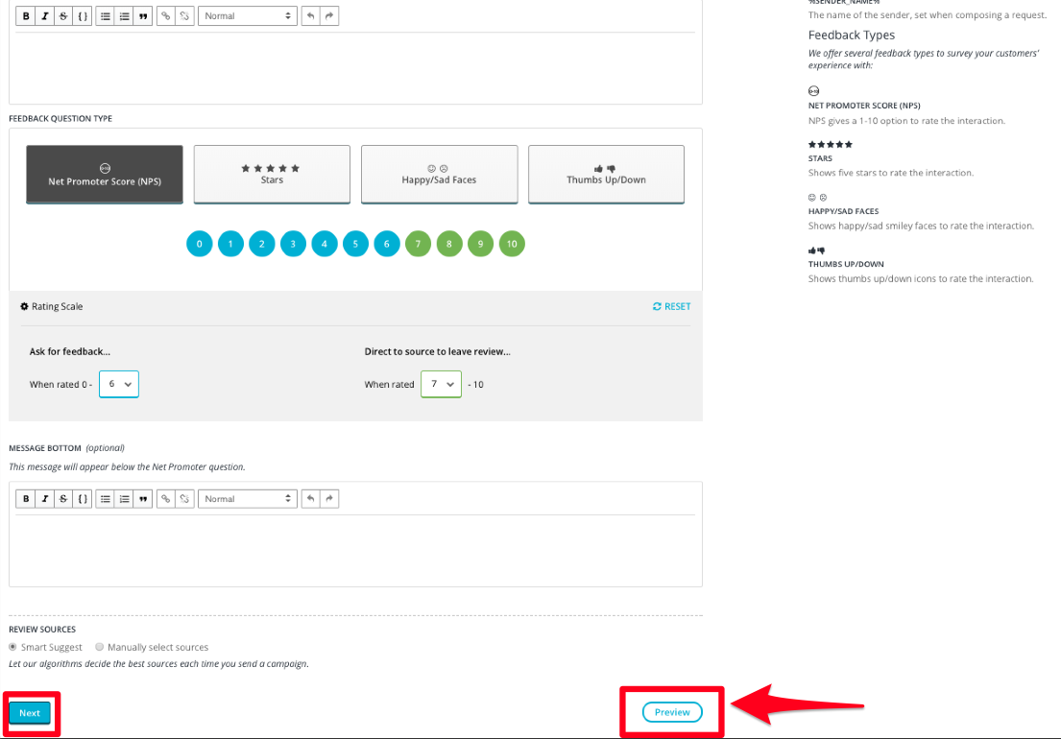Click the Feedback Types help heading
This screenshot has height=739, width=1061.
click(x=852, y=36)
